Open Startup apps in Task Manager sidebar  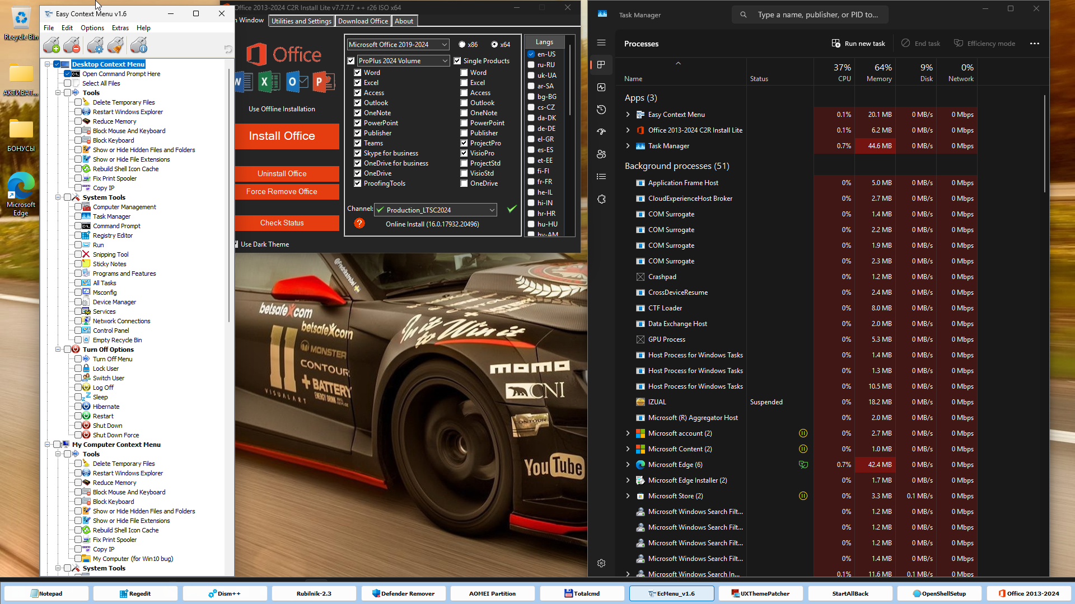tap(601, 132)
